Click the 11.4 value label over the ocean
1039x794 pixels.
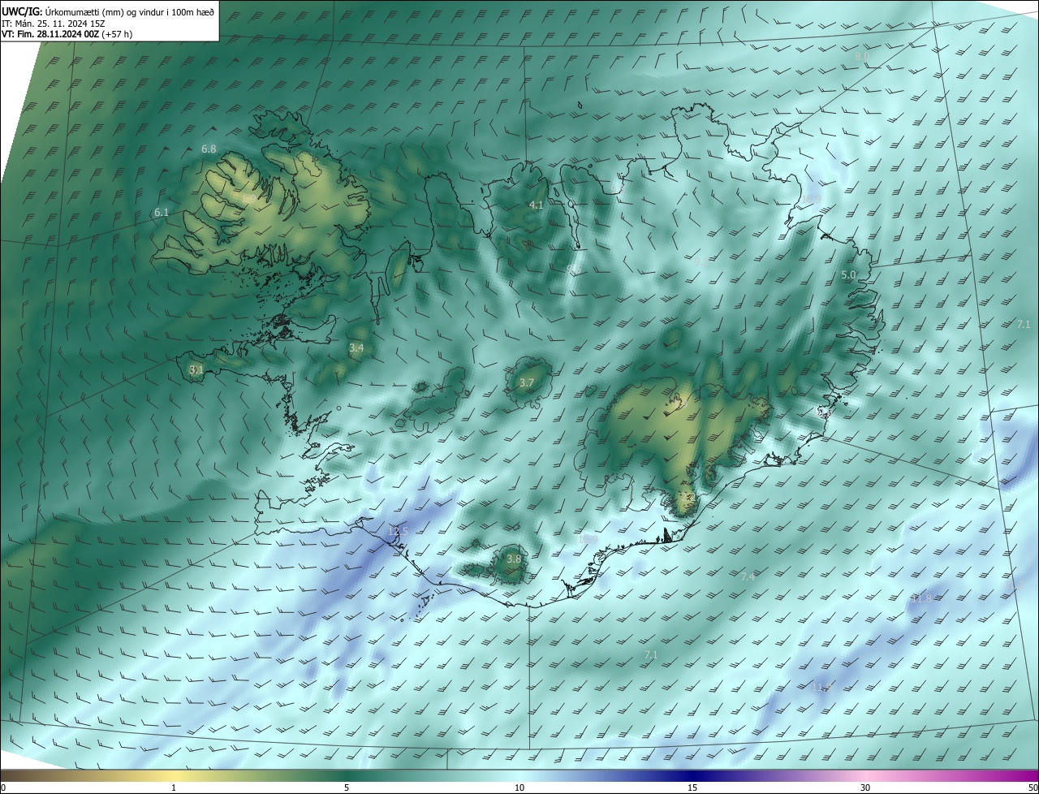(x=821, y=688)
